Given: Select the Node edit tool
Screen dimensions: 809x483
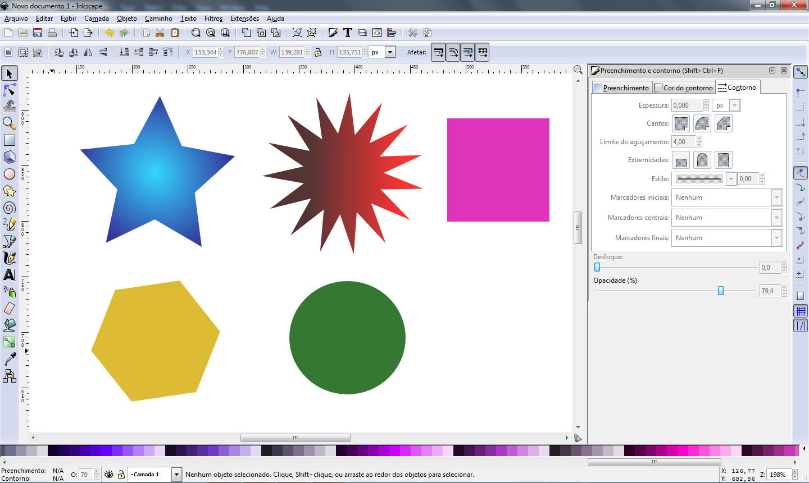Looking at the screenshot, I should pos(10,90).
